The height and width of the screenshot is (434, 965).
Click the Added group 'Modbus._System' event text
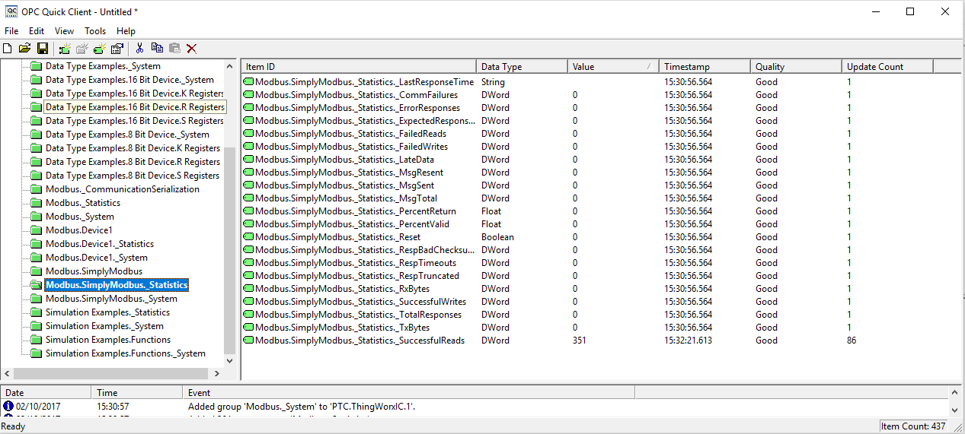[x=302, y=407]
